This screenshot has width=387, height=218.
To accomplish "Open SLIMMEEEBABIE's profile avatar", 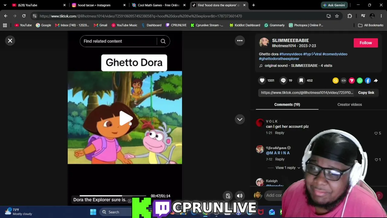I will point(264,43).
